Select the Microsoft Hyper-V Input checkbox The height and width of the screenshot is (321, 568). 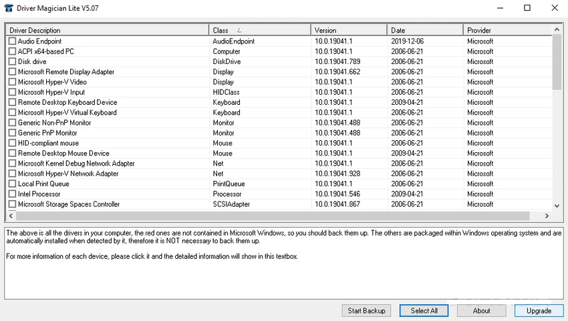pos(12,92)
